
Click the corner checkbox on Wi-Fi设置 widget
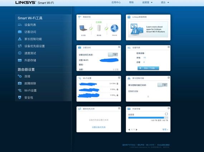119,78
